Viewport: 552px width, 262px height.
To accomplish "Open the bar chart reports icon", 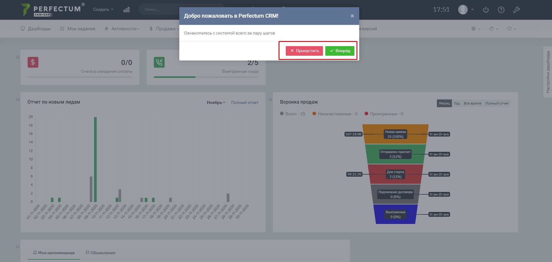I will coord(127,10).
